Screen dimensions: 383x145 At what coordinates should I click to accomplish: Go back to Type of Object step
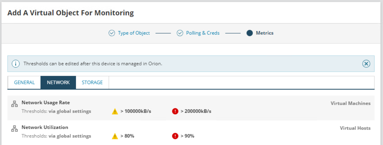click(134, 33)
